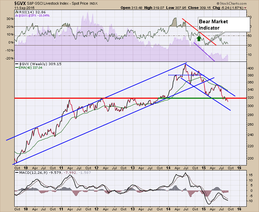Image resolution: width=259 pixels, height=212 pixels.
Task: Click the green horizontal support line segment
Action: [191, 98]
